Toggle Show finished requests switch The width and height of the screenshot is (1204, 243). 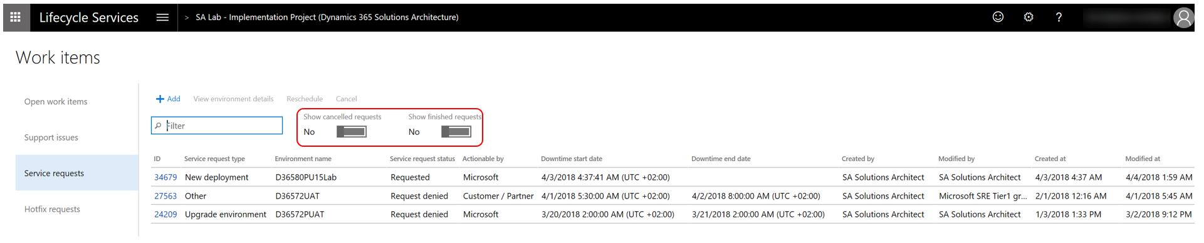coord(456,132)
